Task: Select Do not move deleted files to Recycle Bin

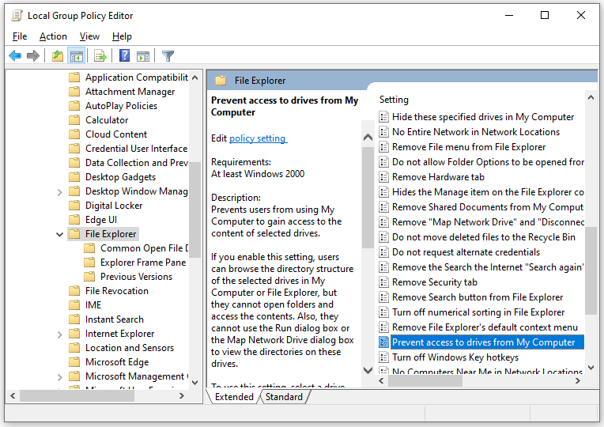Action: (x=484, y=237)
